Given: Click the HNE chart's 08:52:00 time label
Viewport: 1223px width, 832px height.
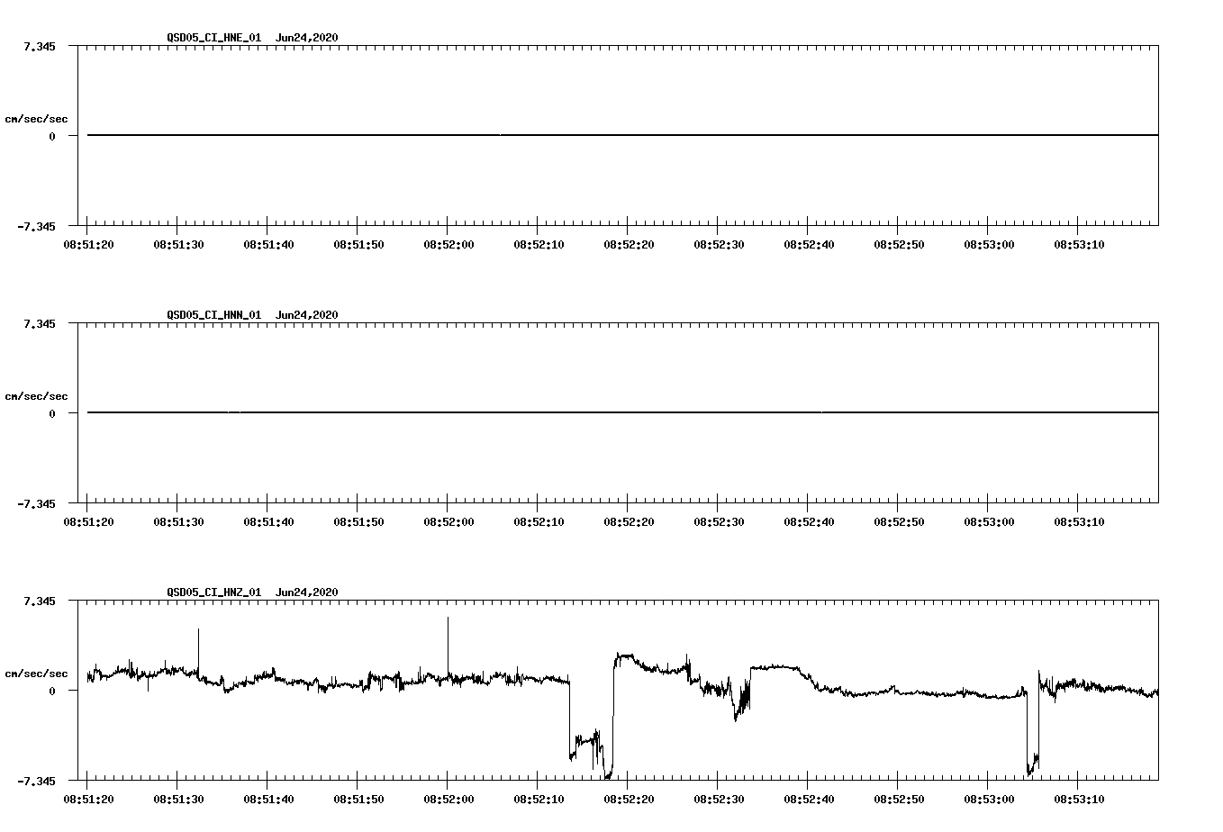Looking at the screenshot, I should [448, 244].
